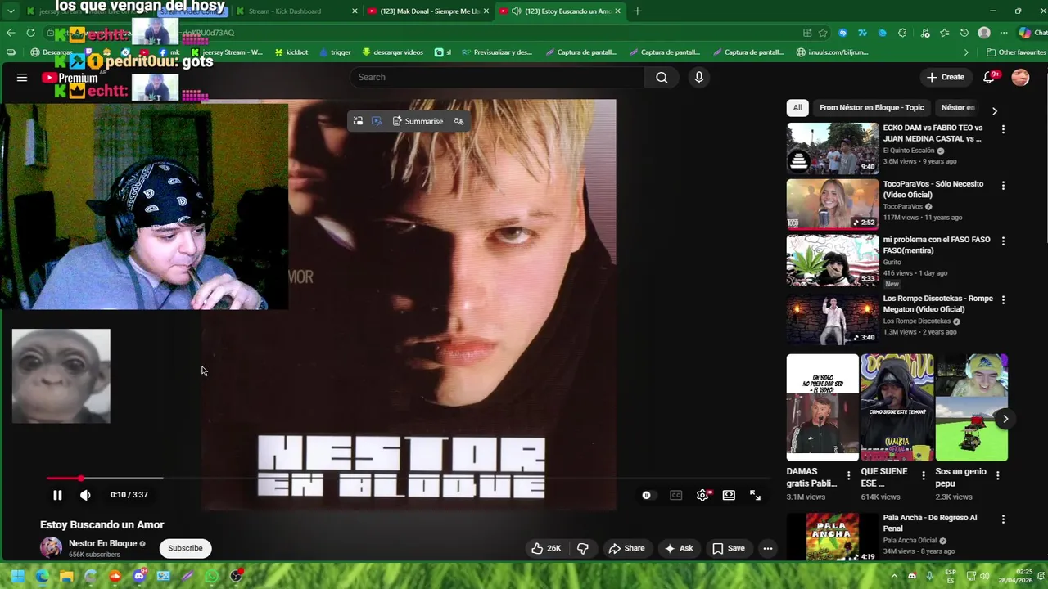This screenshot has height=589, width=1048.
Task: Click the Ask button below the video
Action: pos(679,548)
